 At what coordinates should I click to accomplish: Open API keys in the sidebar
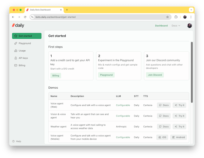pyautogui.click(x=23, y=58)
